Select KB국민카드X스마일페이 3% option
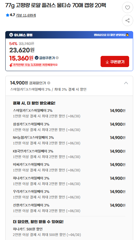This screenshot has height=240, width=140. pos(69,154)
